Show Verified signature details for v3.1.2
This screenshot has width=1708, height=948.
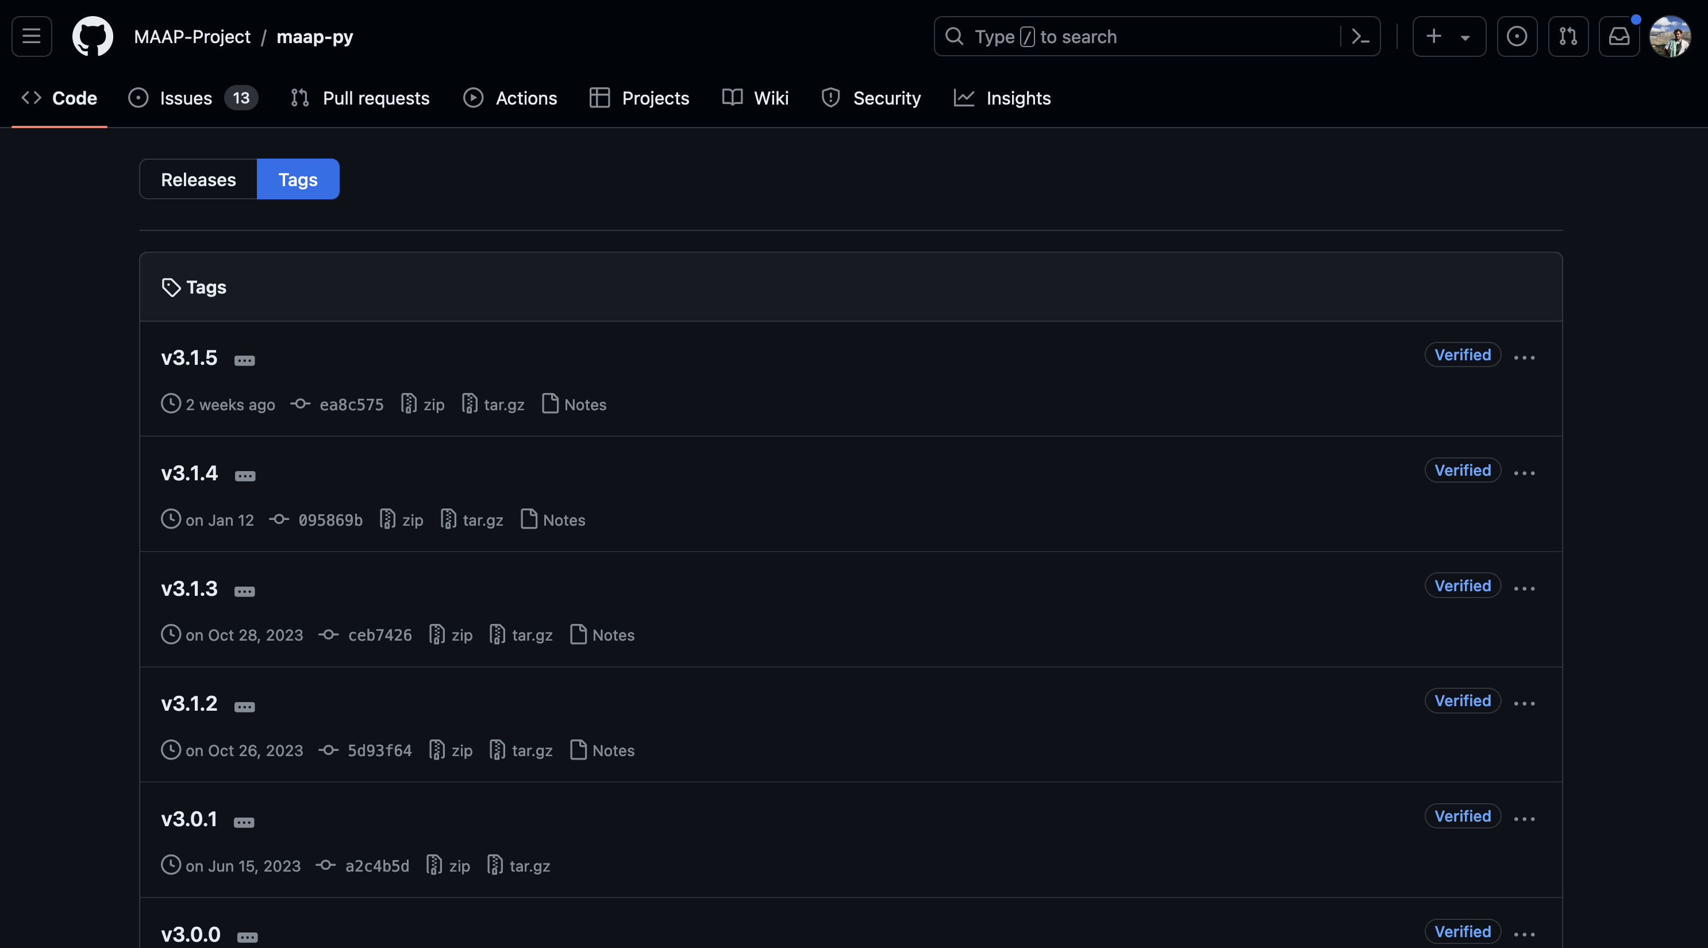[x=1463, y=701]
